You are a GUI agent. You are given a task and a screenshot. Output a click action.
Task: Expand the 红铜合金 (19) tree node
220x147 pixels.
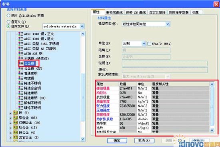[10, 123]
